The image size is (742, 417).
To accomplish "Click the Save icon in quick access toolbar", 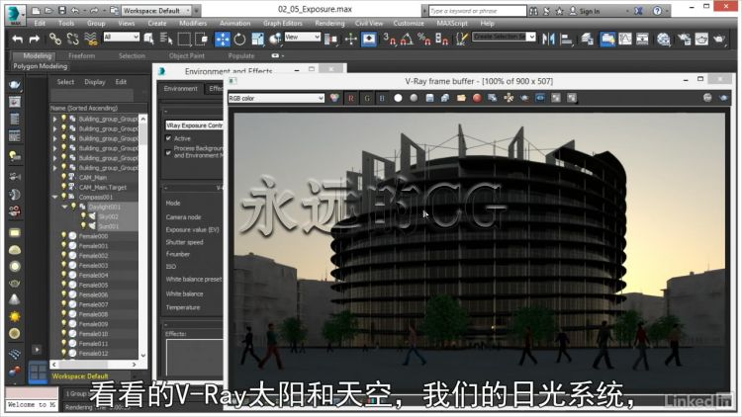I will pos(62,11).
